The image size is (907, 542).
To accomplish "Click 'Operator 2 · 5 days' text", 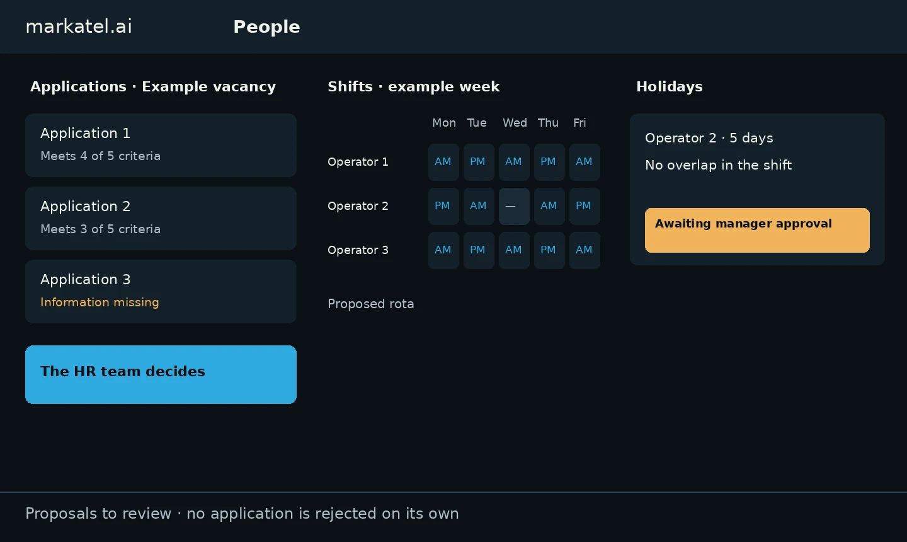I will click(x=709, y=138).
